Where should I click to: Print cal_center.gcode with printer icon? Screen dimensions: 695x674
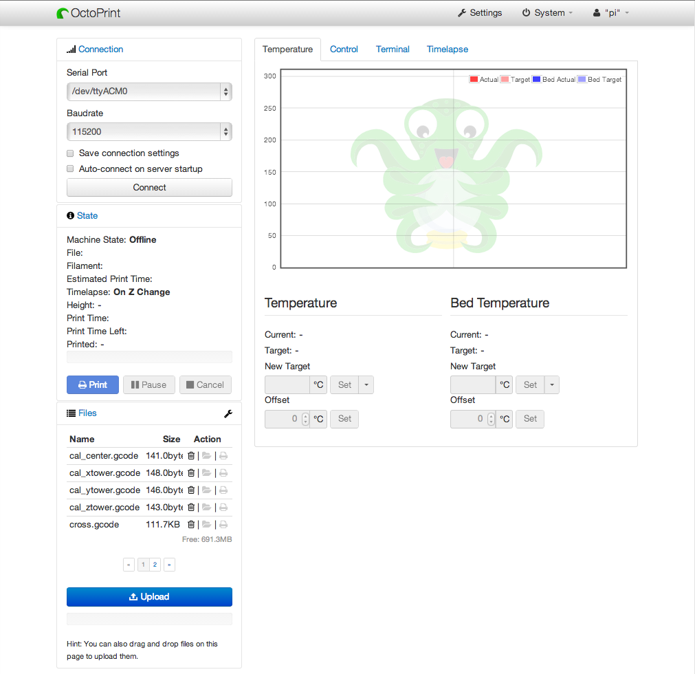click(223, 455)
